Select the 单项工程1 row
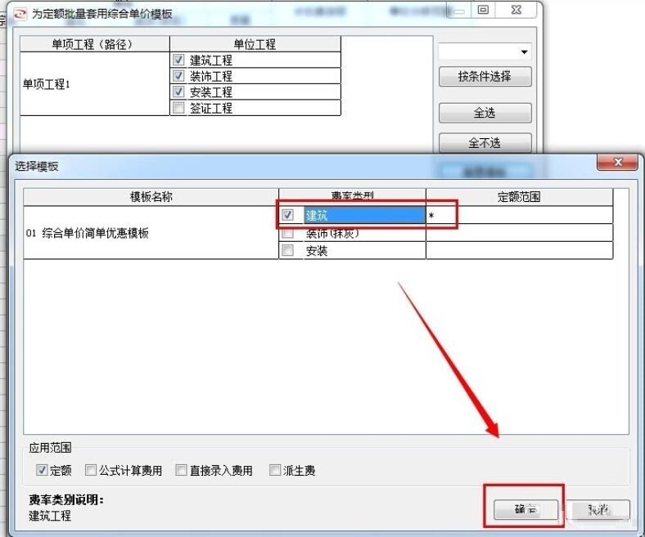The width and height of the screenshot is (645, 537). pos(95,84)
